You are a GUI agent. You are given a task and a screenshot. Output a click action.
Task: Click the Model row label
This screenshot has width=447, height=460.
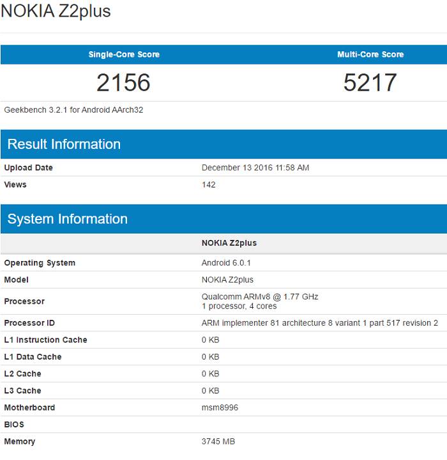(x=16, y=280)
